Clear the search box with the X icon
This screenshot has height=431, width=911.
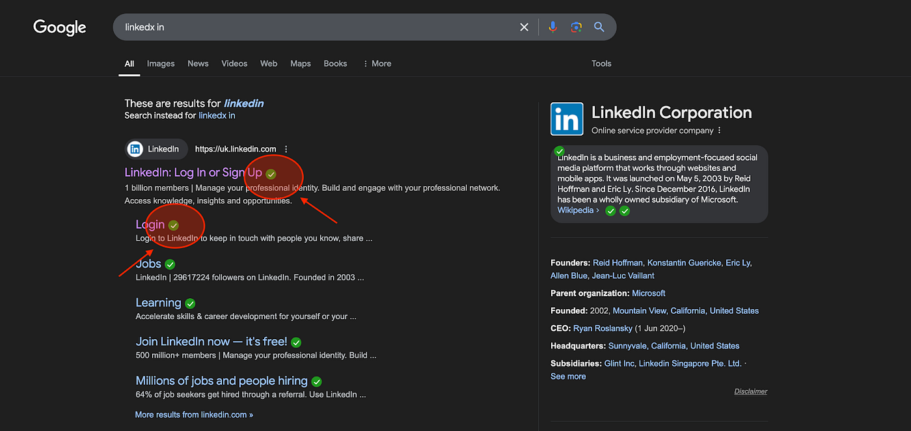524,27
